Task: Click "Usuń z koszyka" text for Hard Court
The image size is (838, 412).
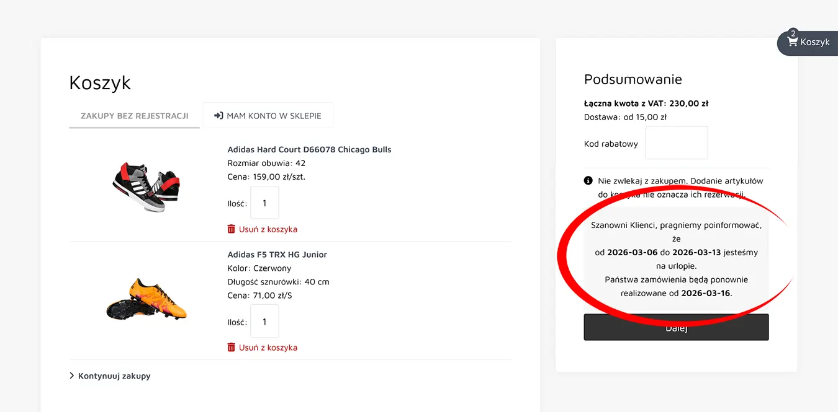Action: [x=268, y=229]
